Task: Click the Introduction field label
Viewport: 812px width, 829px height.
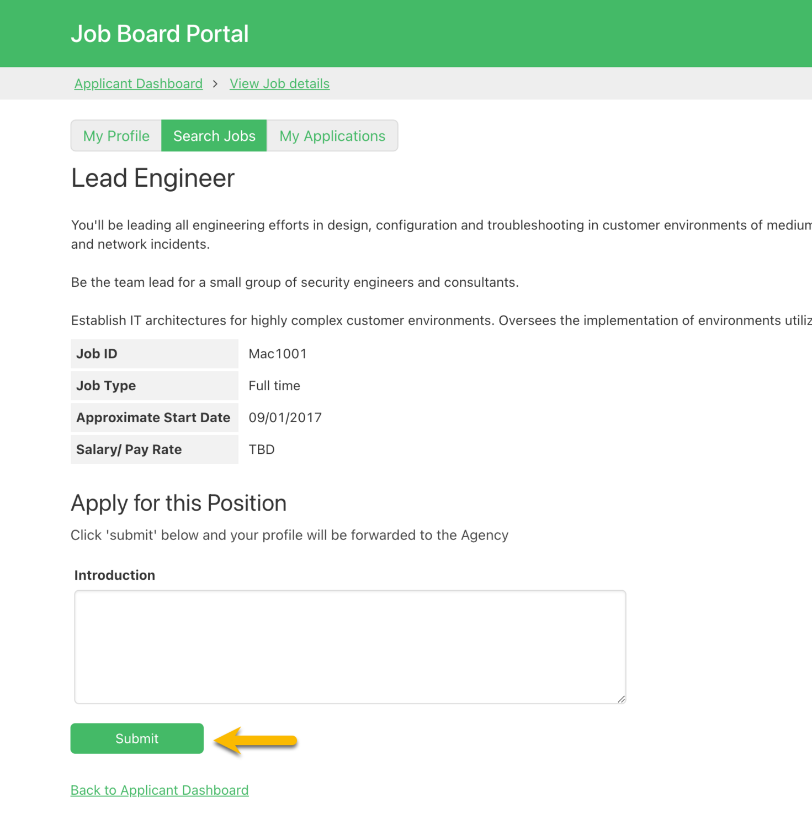Action: [114, 575]
